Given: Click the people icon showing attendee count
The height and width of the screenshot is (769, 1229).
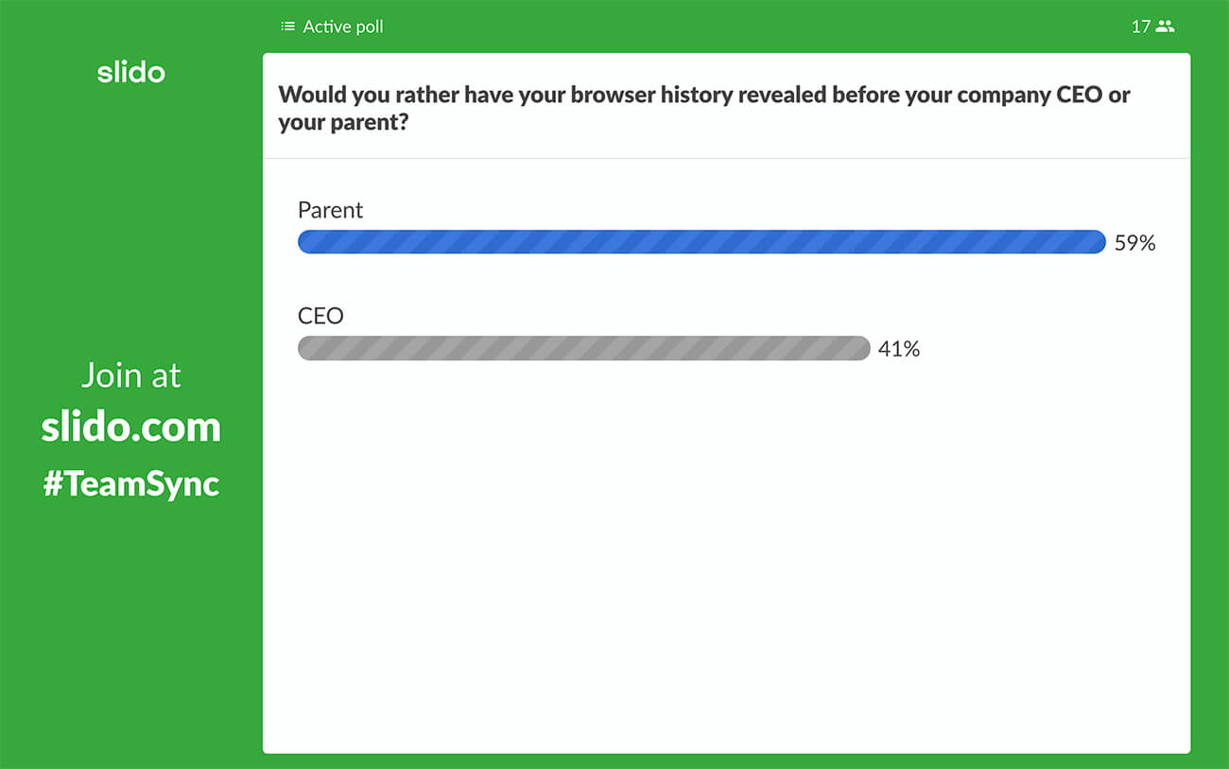Looking at the screenshot, I should [1165, 26].
